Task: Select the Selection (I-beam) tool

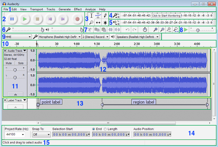Action: tap(91, 15)
